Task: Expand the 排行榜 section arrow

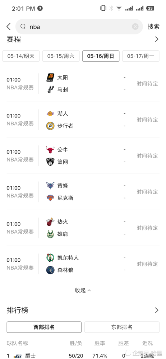Action: [x=157, y=310]
